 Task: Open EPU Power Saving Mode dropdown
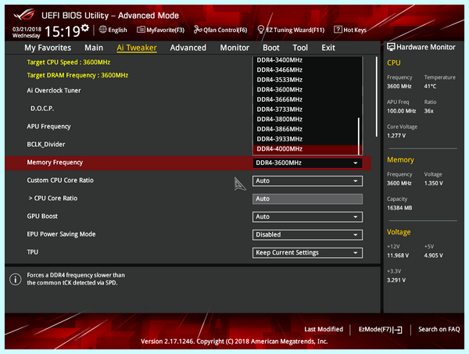pyautogui.click(x=307, y=234)
